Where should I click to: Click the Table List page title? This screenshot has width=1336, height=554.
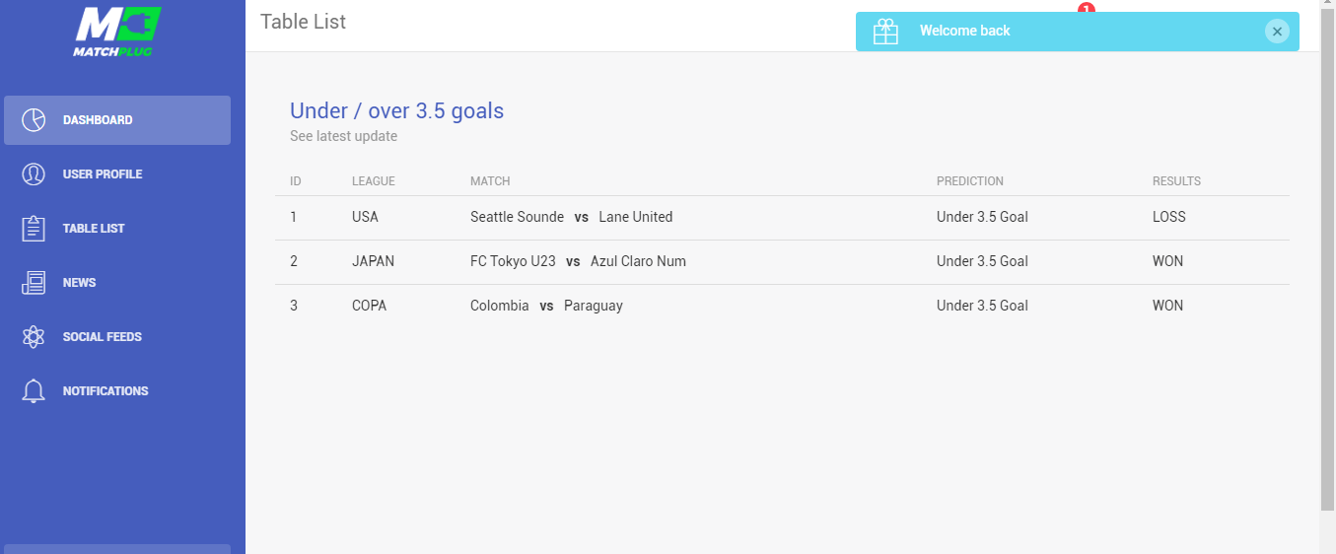tap(303, 22)
